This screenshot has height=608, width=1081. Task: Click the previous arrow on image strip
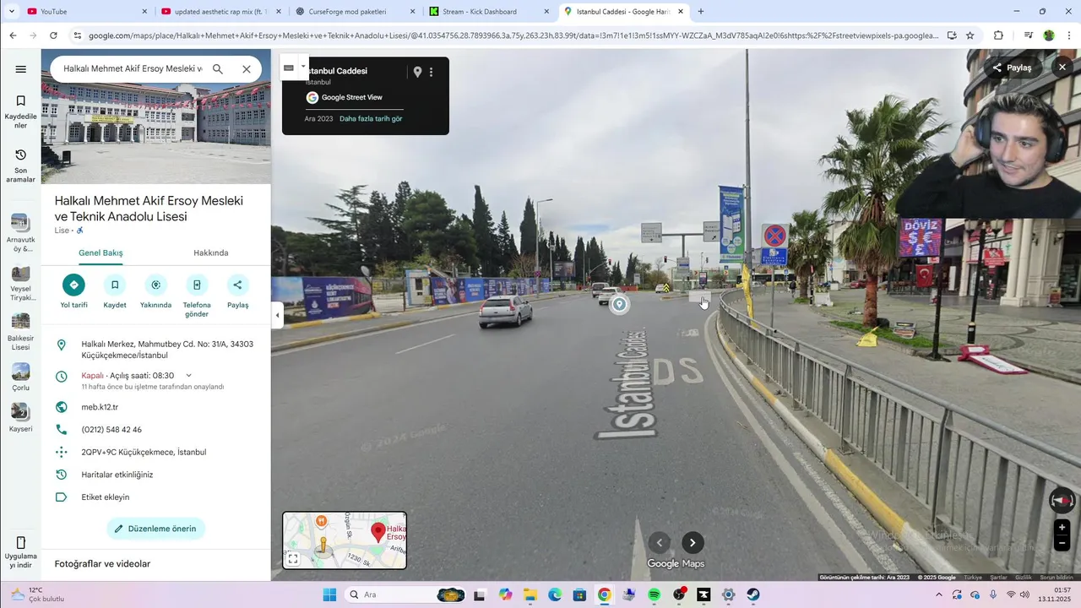[x=660, y=543]
